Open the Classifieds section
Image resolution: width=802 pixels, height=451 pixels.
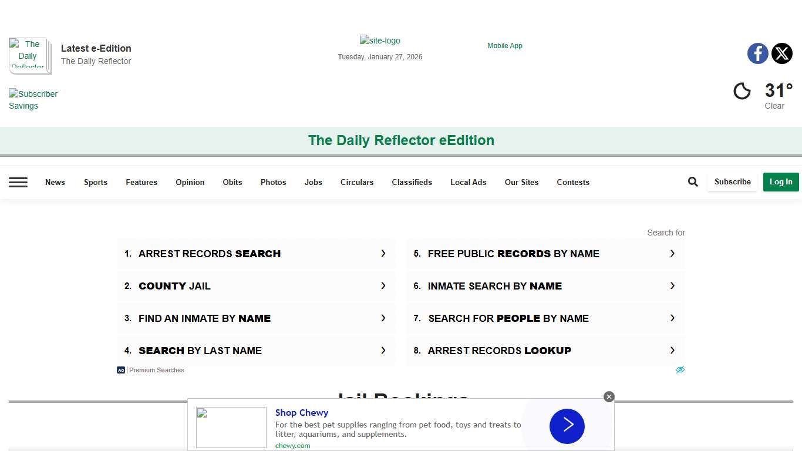coord(412,182)
